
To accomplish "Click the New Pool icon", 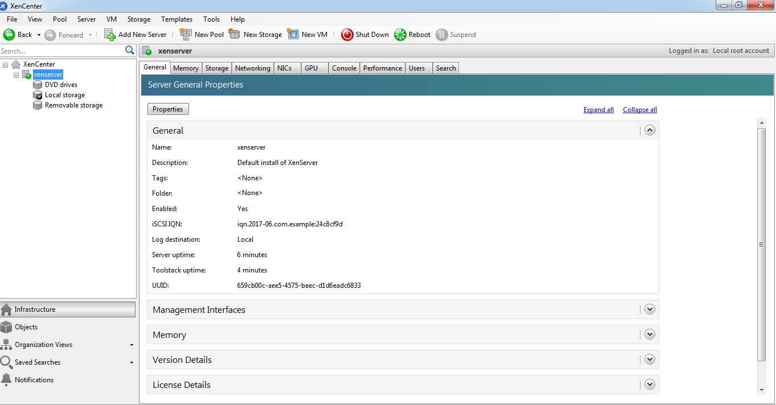I will click(x=186, y=34).
